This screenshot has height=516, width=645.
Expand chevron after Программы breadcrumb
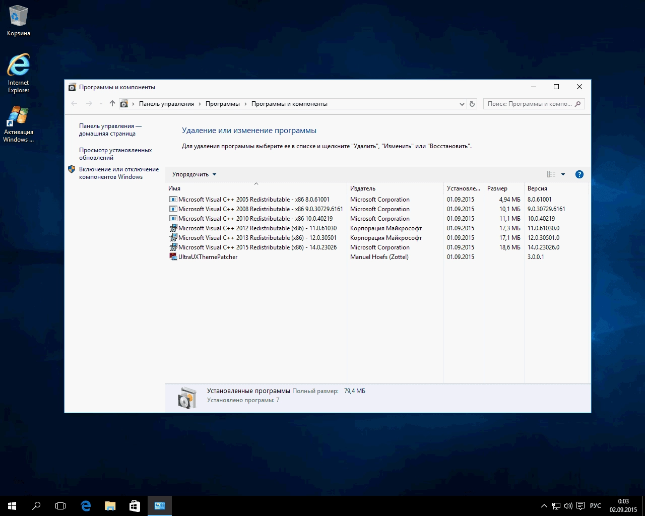click(x=246, y=104)
